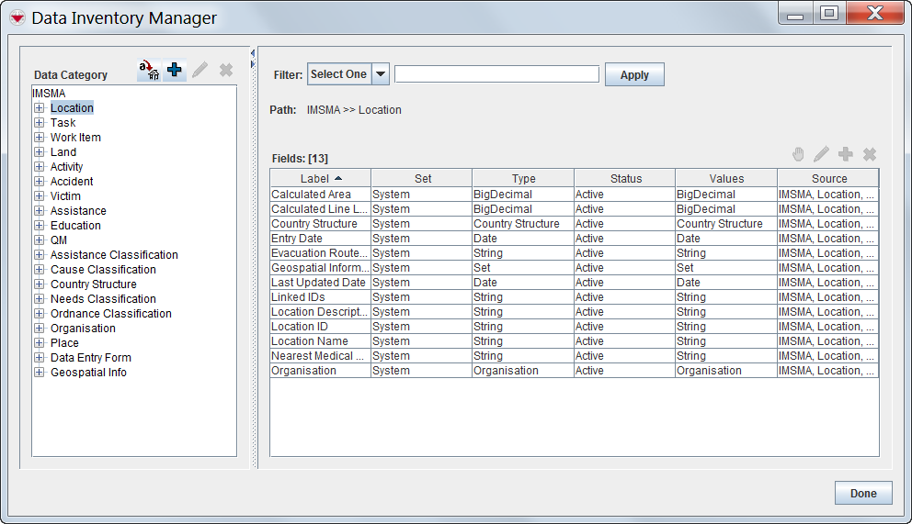Click the pencil edit icon above fields table
Viewport: 912px width, 524px height.
point(821,154)
